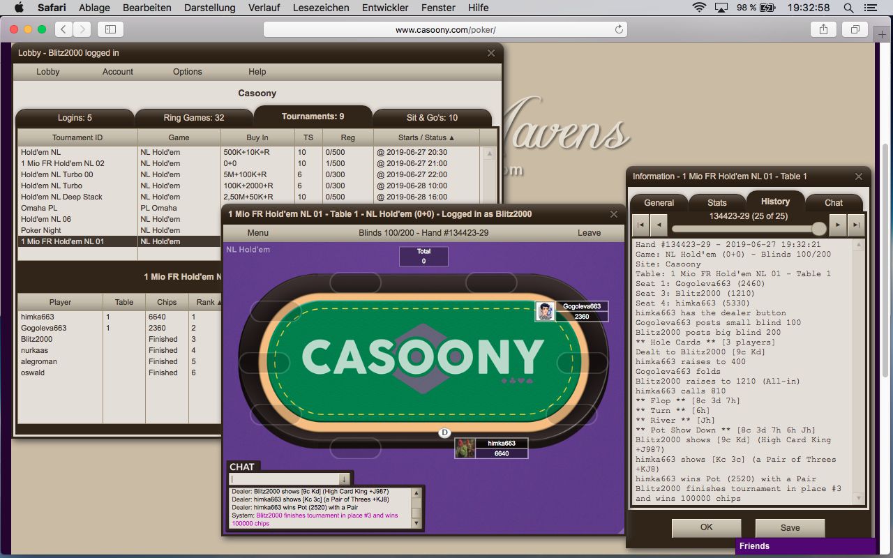Image resolution: width=893 pixels, height=558 pixels.
Task: Jump to first hand in History
Action: pyautogui.click(x=640, y=225)
